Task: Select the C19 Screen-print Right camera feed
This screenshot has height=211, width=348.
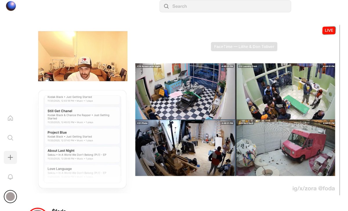Action: (185, 91)
